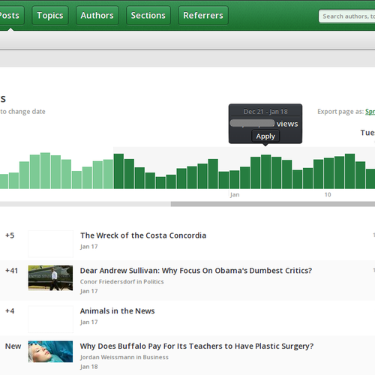Click Apply in the date tooltip

265,136
